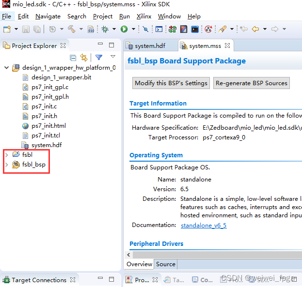This screenshot has height=287, width=302.
Task: Maximize the Project Explorer panel
Action: 111,45
